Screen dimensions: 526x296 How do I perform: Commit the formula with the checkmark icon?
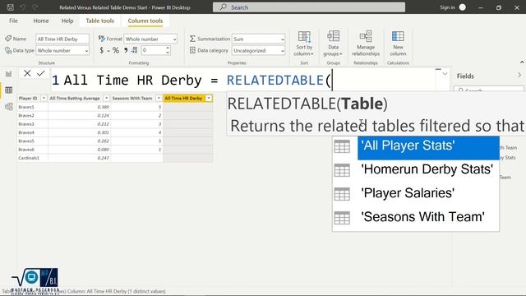41,73
